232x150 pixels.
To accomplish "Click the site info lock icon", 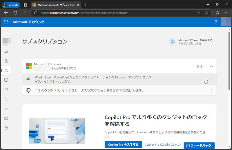I will tap(36, 13).
